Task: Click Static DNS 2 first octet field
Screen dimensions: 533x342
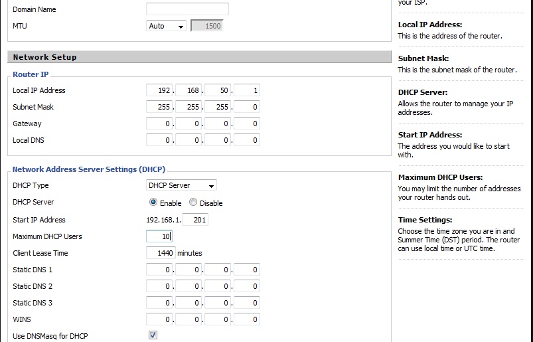Action: click(159, 286)
